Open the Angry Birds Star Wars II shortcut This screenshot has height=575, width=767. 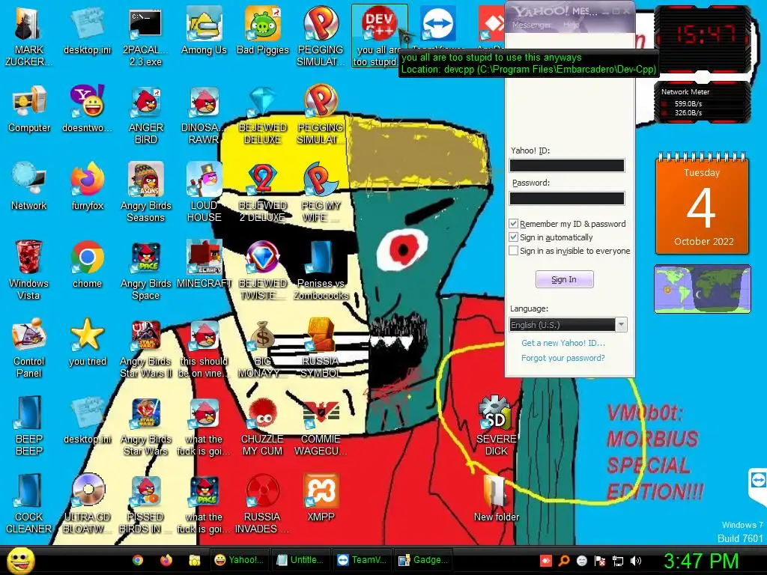tap(145, 348)
